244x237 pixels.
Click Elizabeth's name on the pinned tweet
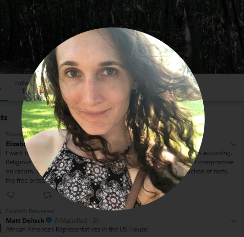[16, 144]
